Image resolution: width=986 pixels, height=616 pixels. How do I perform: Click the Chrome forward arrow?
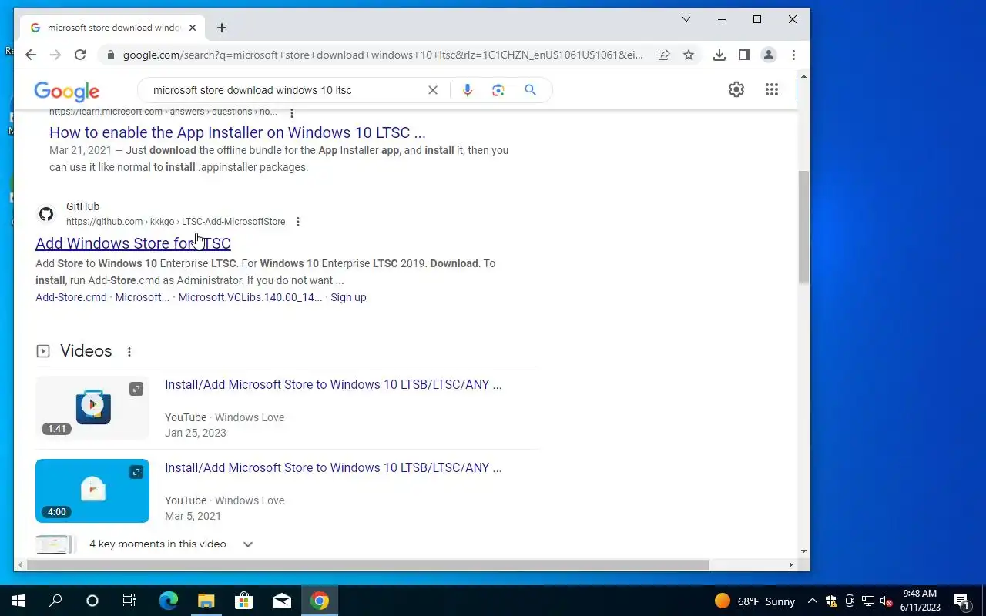click(x=55, y=55)
